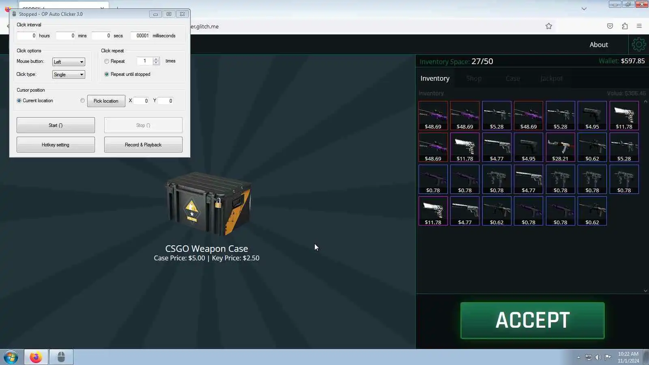The image size is (649, 365).
Task: Select the only $4.77 item in the third inventory row
Action: (x=529, y=179)
